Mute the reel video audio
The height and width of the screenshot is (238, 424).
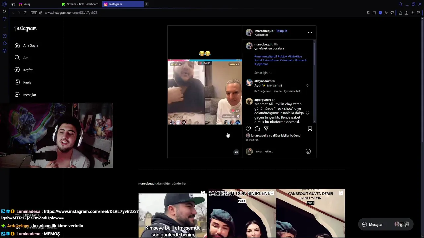(236, 152)
